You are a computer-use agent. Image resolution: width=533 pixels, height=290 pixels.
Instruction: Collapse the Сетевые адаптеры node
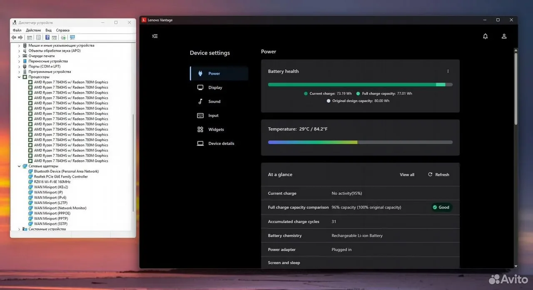point(19,166)
